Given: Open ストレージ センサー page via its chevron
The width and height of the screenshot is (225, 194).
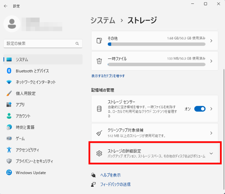Looking at the screenshot, I should point(211,109).
